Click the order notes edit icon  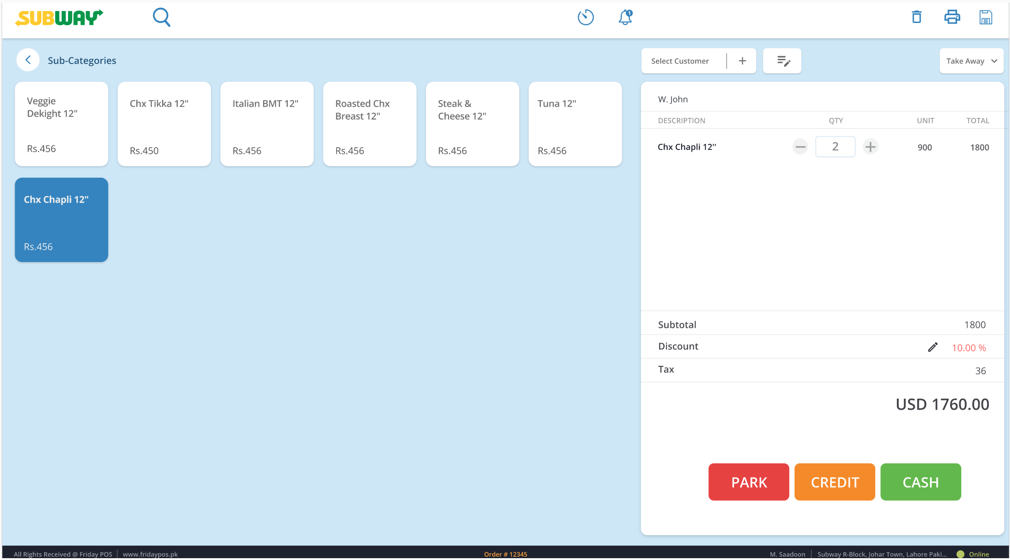(782, 61)
